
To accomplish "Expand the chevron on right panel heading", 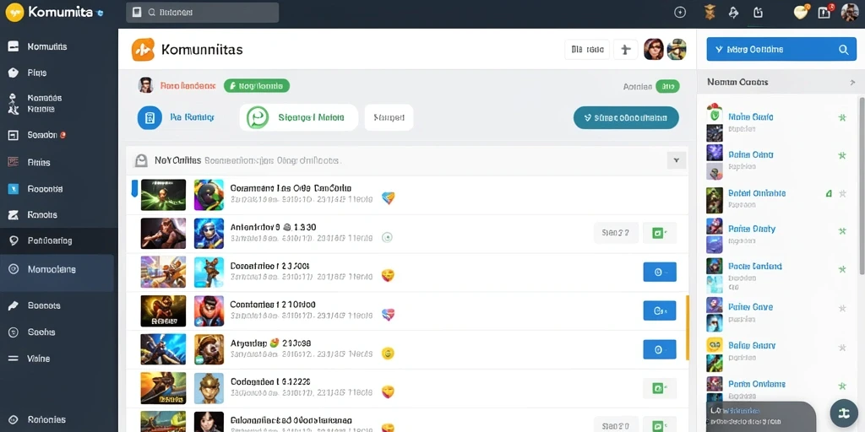I will [853, 83].
